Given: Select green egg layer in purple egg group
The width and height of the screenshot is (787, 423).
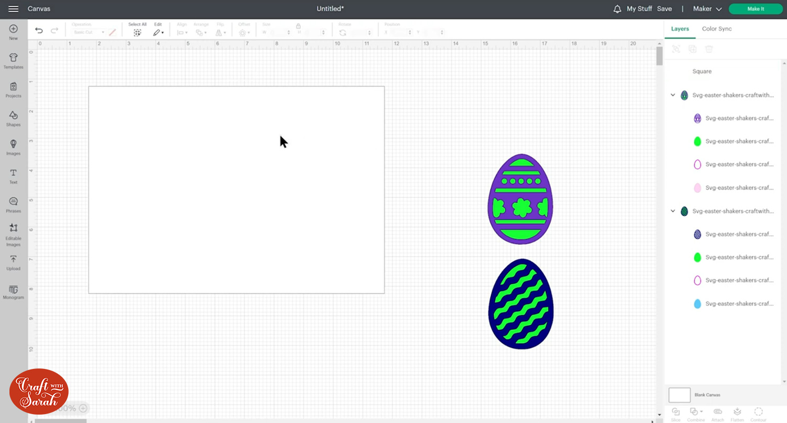Looking at the screenshot, I should (x=732, y=141).
